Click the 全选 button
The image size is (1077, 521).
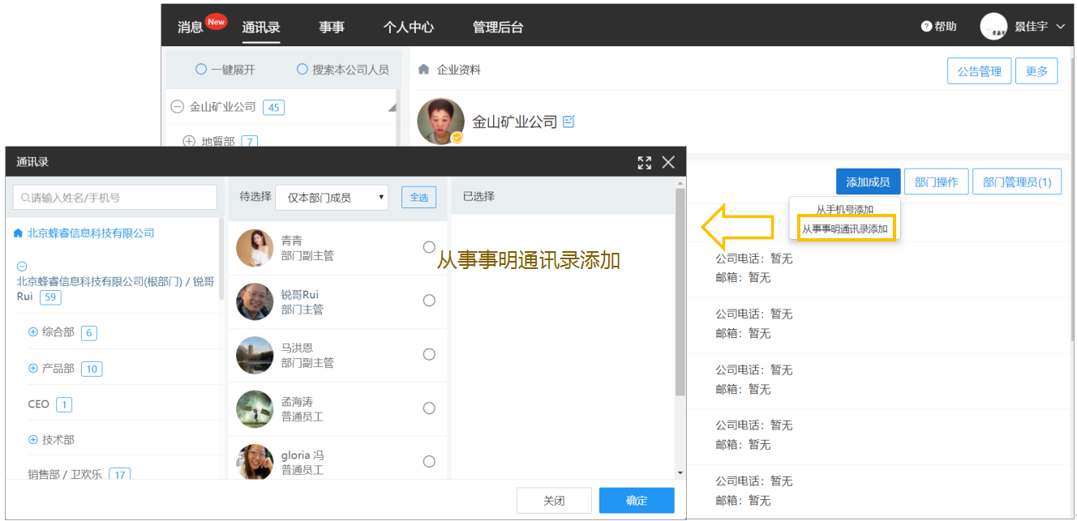[x=419, y=197]
